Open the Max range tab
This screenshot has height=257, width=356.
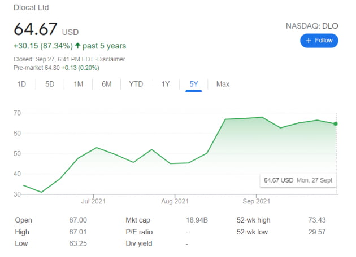(223, 84)
